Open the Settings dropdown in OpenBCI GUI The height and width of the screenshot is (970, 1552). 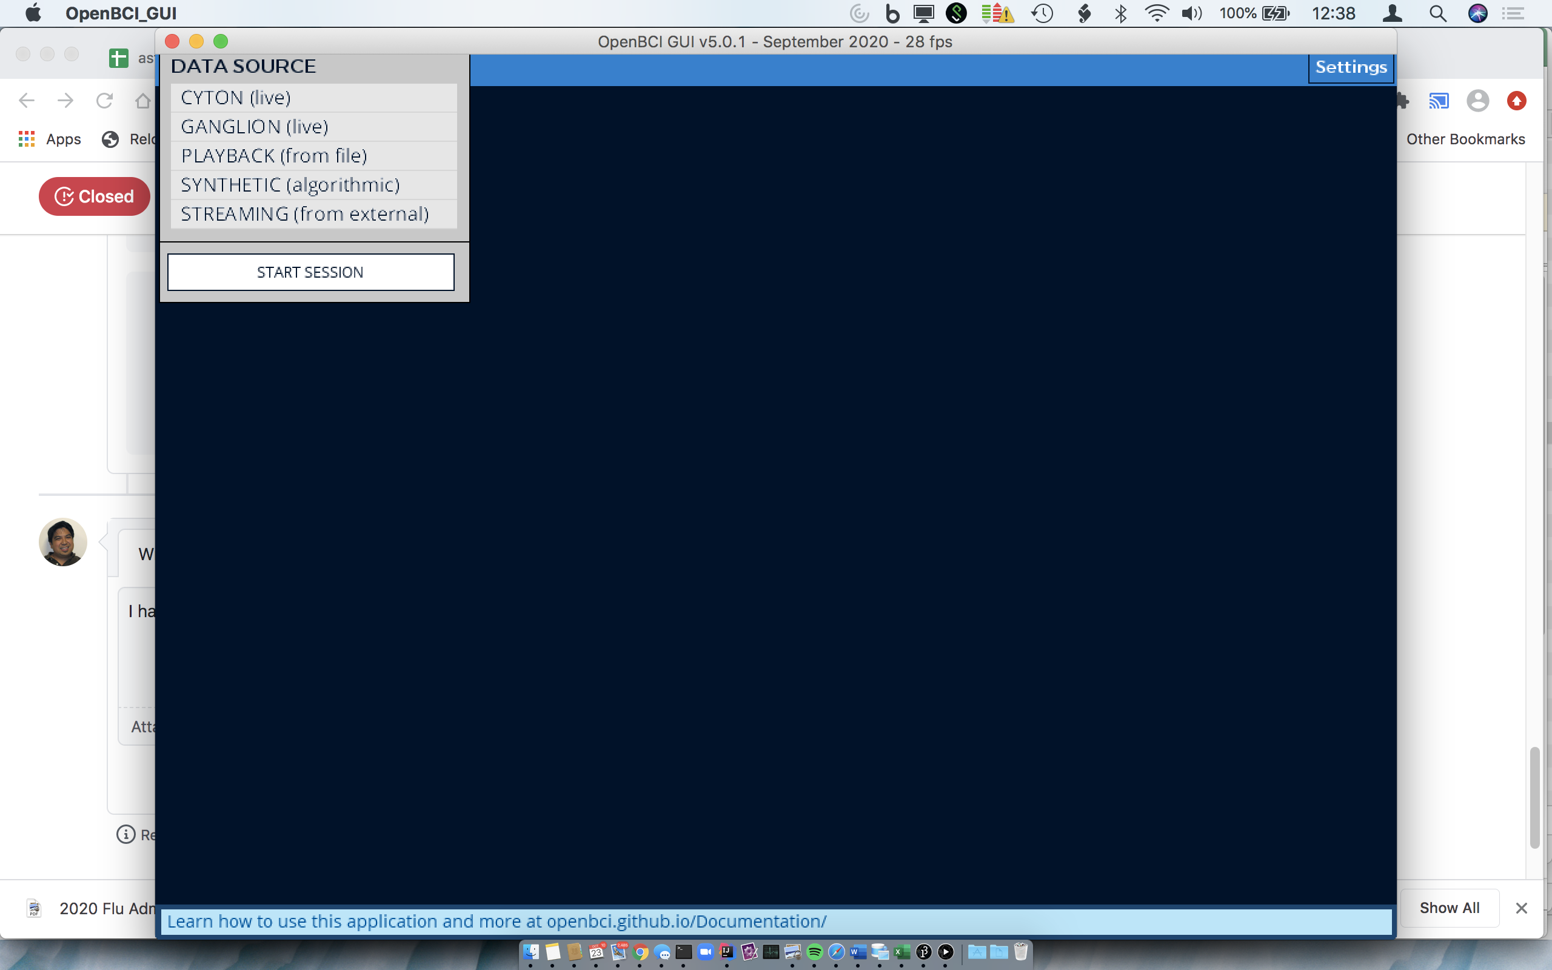click(x=1351, y=67)
